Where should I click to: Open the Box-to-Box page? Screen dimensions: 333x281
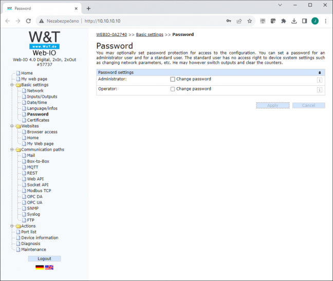coord(38,161)
